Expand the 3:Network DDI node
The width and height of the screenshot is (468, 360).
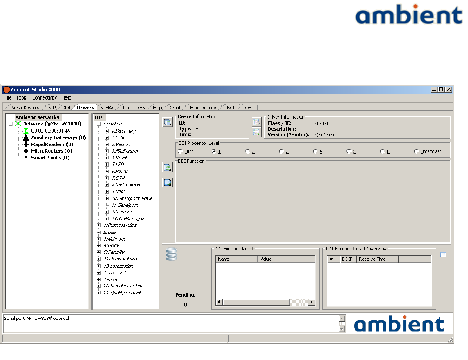[x=99, y=239]
